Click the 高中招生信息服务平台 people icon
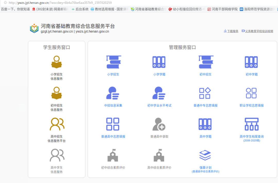 (x=57, y=124)
